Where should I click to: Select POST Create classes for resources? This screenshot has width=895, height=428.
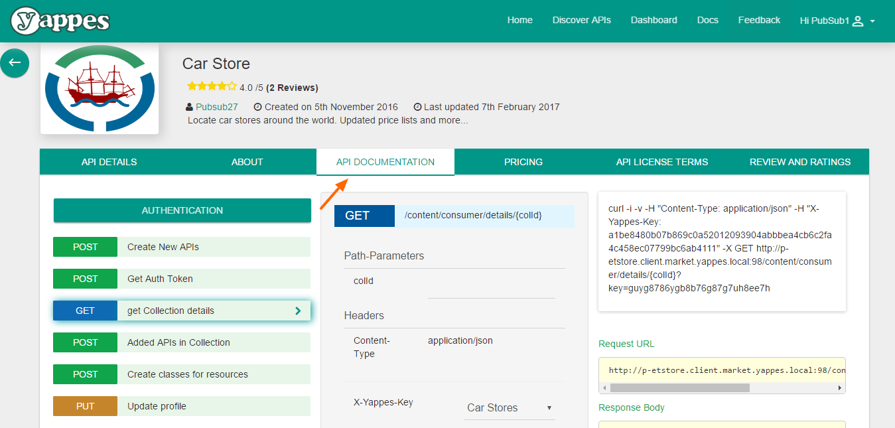click(x=182, y=374)
